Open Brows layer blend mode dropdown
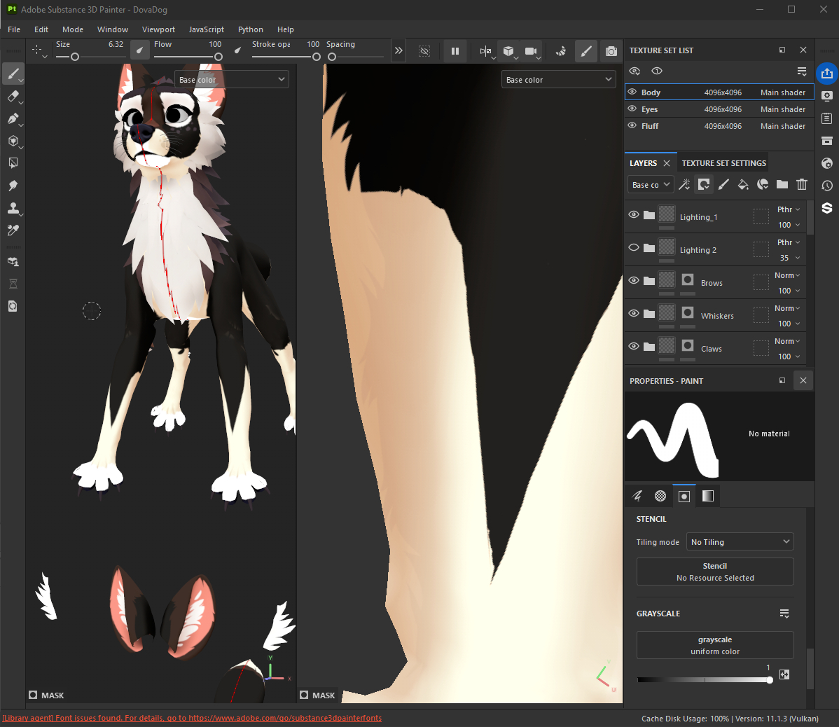The width and height of the screenshot is (839, 727). 787,276
